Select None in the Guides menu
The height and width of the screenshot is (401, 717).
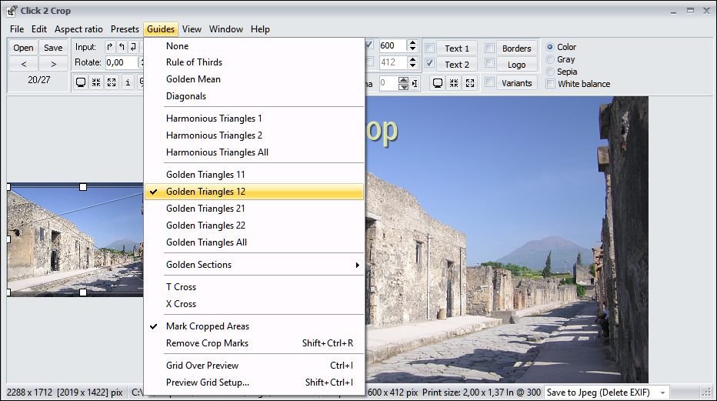point(254,46)
